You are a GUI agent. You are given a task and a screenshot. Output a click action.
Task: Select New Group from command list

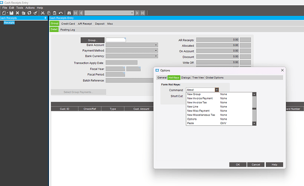click(x=219, y=94)
